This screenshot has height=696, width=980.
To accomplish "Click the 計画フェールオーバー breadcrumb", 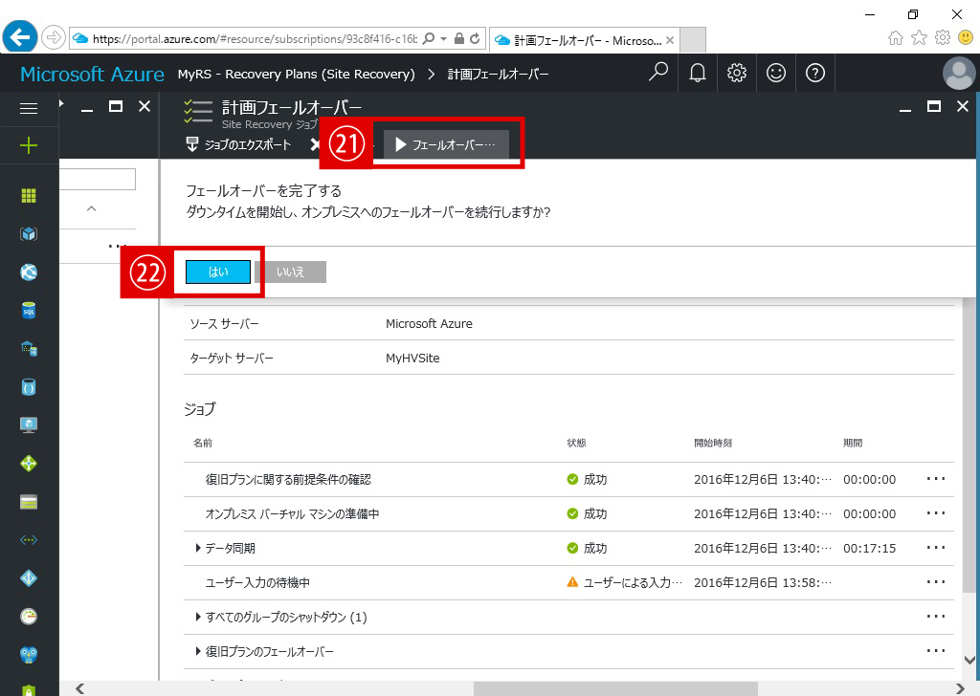I will tap(498, 74).
